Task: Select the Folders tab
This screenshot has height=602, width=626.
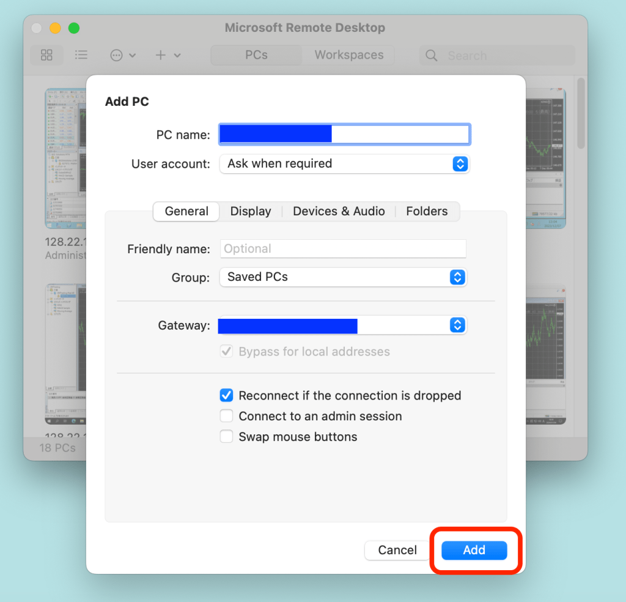Action: (427, 211)
